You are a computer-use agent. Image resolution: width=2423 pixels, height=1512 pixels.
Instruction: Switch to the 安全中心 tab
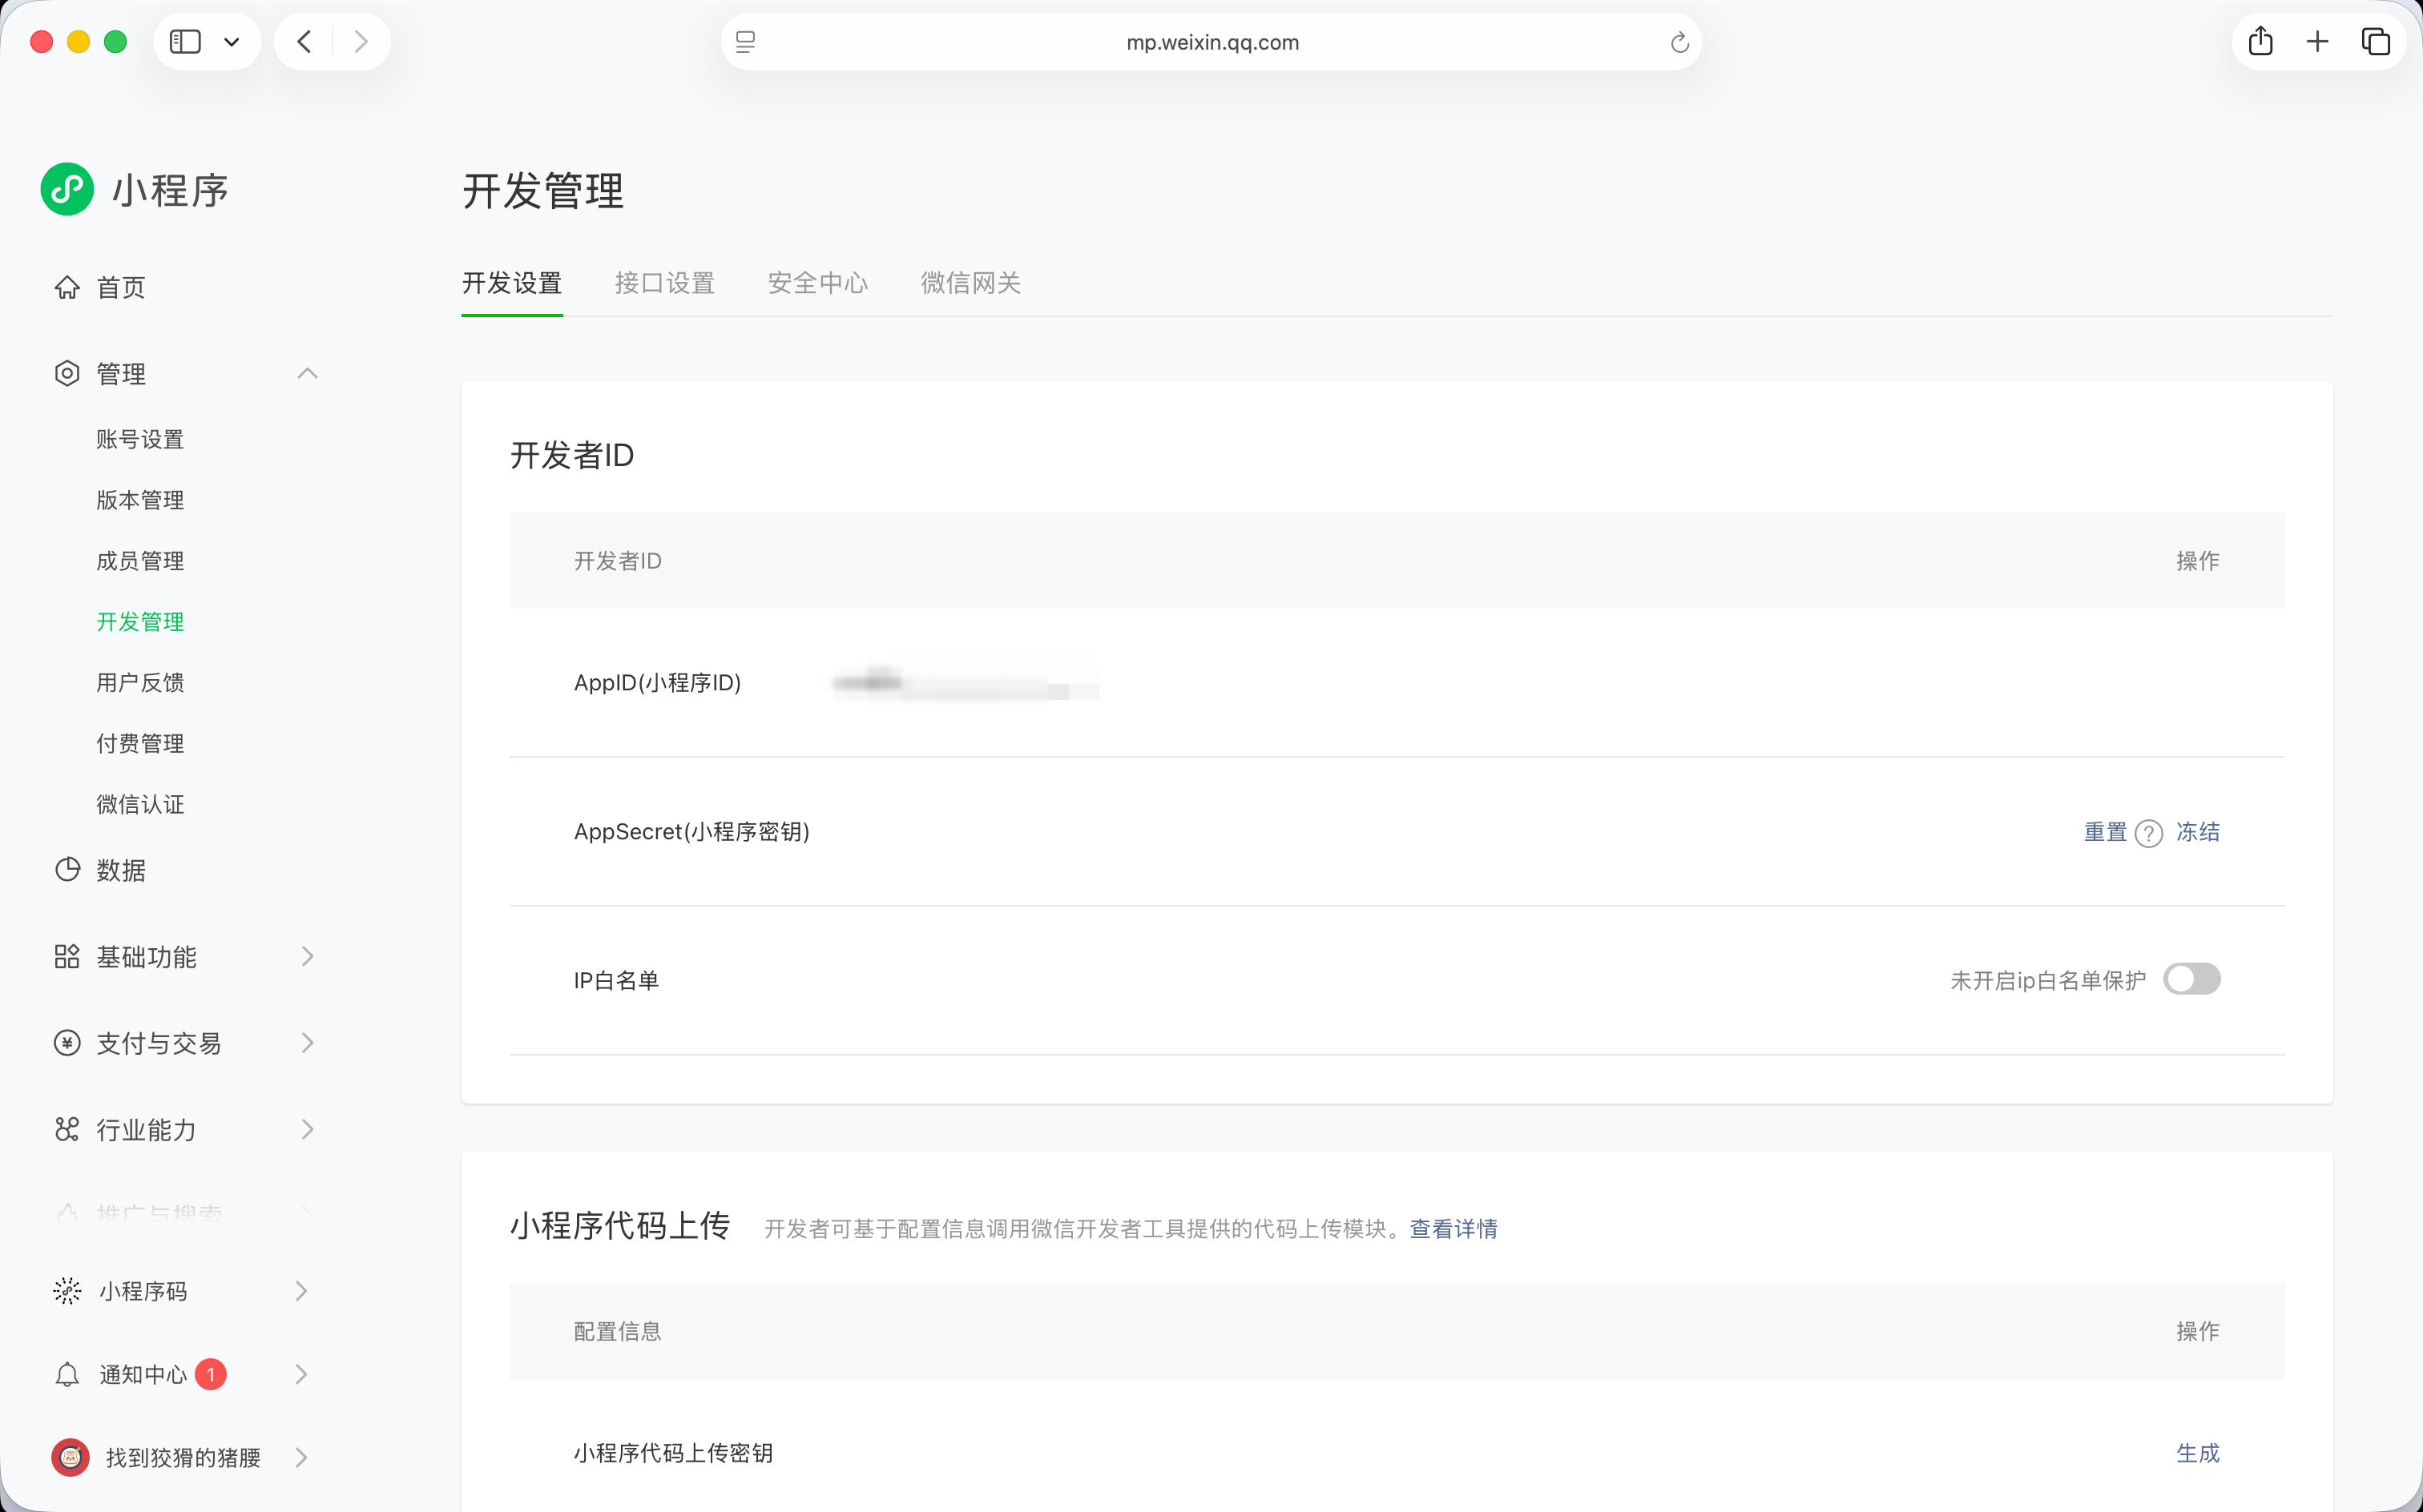tap(817, 283)
